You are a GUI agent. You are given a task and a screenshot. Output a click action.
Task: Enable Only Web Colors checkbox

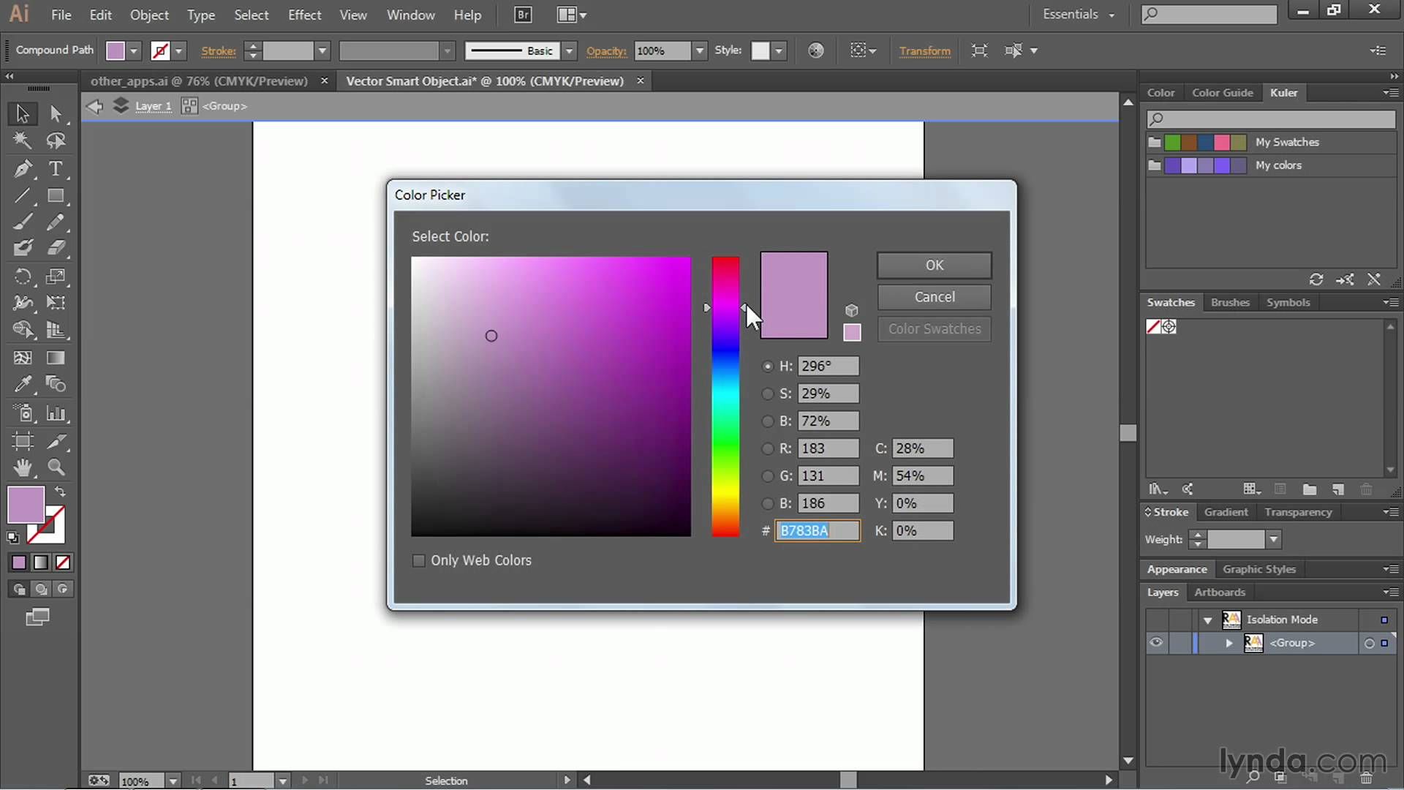point(419,561)
